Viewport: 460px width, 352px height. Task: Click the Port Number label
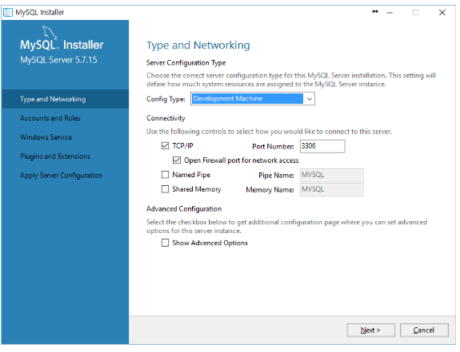273,146
